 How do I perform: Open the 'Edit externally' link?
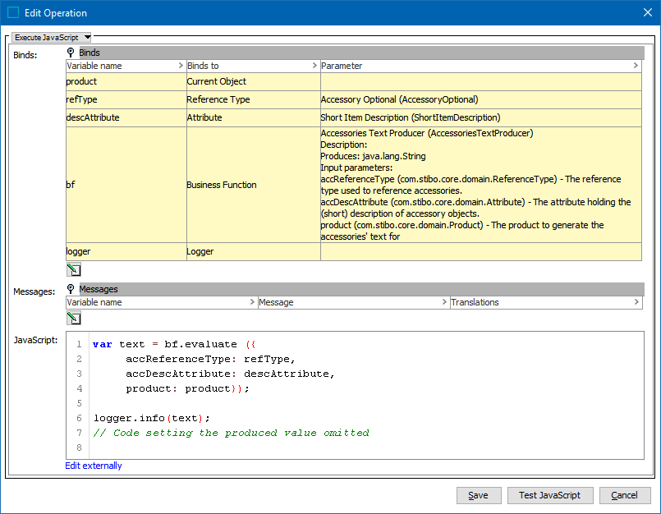pos(94,466)
